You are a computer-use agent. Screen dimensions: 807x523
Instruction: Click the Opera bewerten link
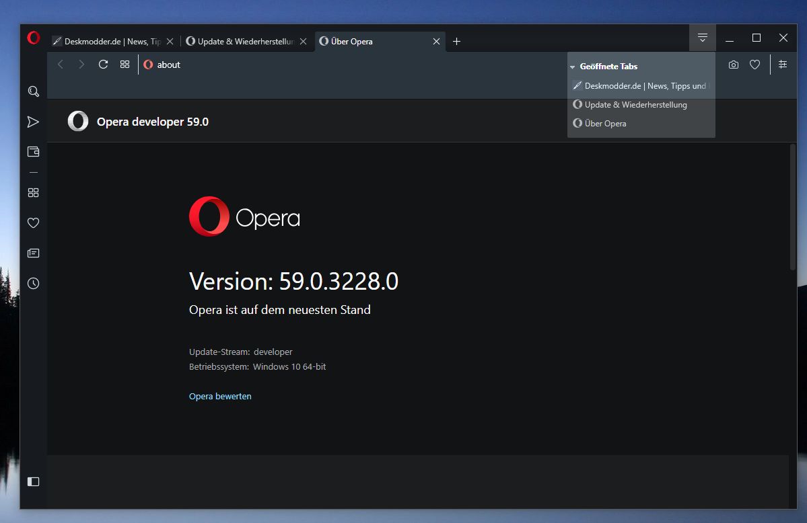pyautogui.click(x=220, y=397)
